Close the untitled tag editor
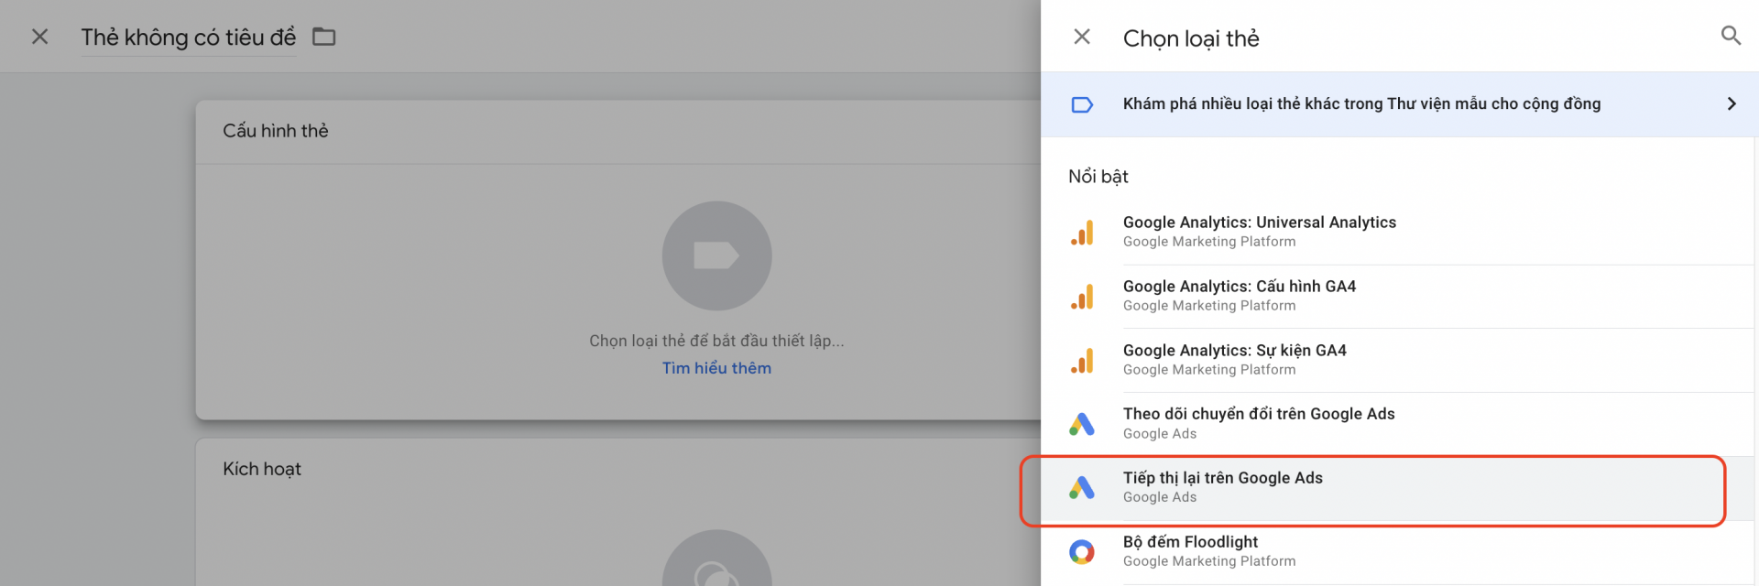Viewport: 1759px width, 586px height. [x=39, y=37]
